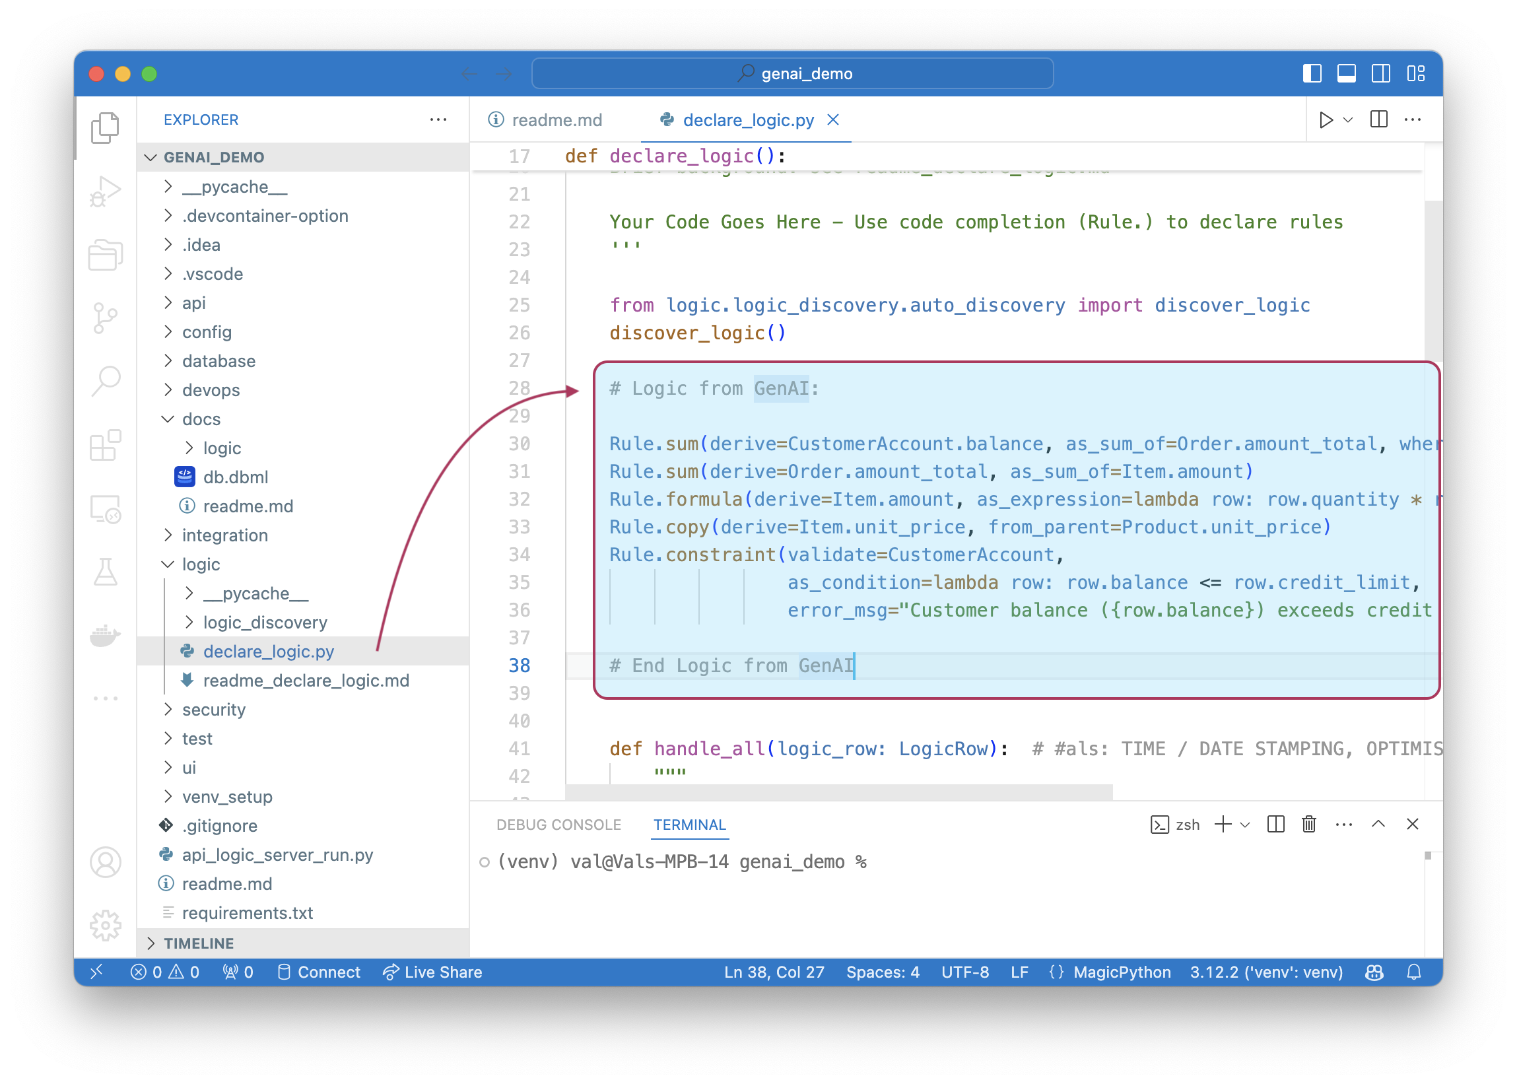Select Python interpreter 3.12.2 venv
The height and width of the screenshot is (1084, 1517).
pos(1266,972)
